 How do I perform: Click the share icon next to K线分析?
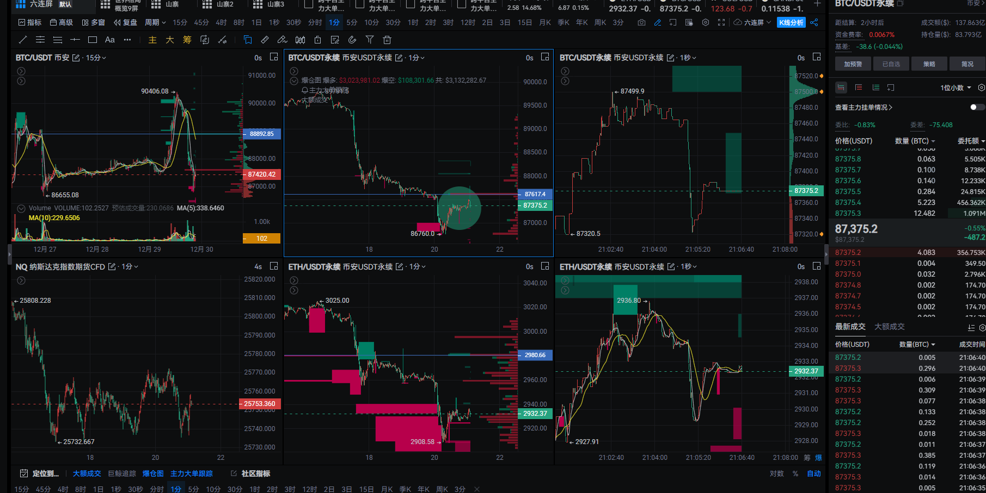(x=814, y=22)
